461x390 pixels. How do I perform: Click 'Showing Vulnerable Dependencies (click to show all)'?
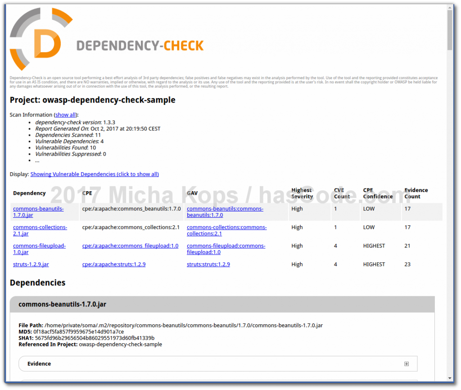(x=94, y=174)
